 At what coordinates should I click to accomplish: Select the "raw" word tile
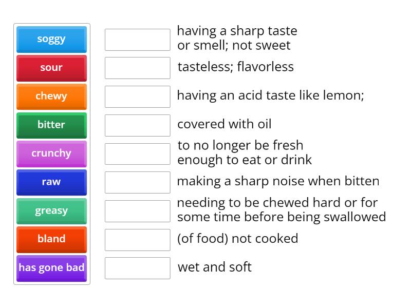click(x=51, y=182)
